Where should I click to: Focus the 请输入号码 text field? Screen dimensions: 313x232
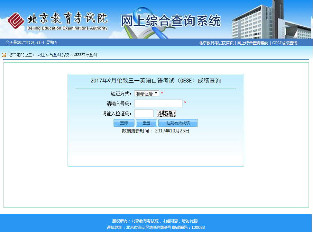pyautogui.click(x=158, y=103)
